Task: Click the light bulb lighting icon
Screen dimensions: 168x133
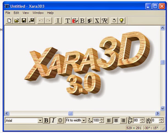Action: pos(122,21)
